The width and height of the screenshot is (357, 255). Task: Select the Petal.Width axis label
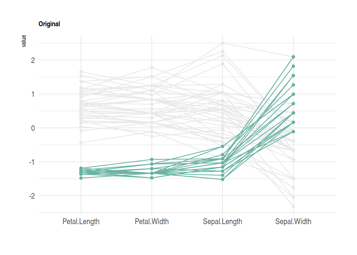click(152, 221)
